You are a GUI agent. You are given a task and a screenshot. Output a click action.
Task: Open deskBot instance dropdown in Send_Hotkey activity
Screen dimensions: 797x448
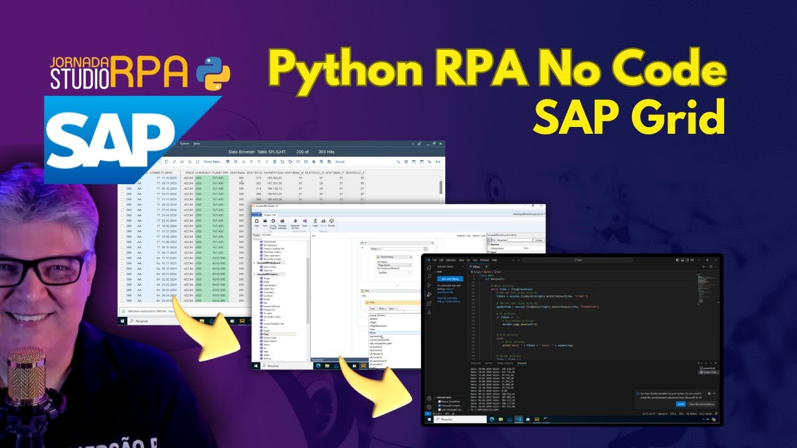pyautogui.click(x=409, y=273)
